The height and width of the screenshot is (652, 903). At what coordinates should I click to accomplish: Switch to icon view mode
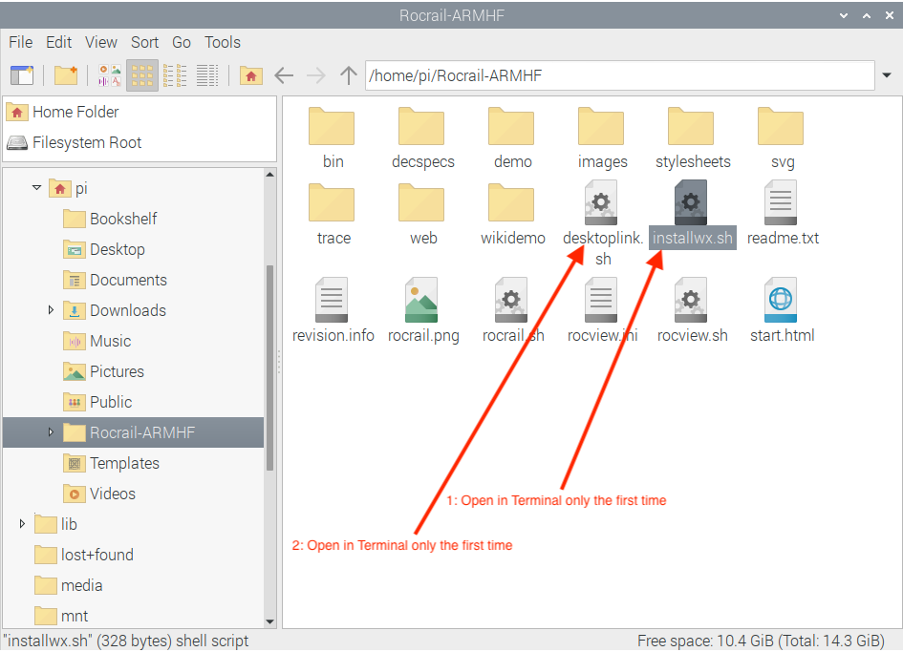click(142, 75)
